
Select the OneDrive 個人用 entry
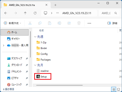click(x=18, y=45)
